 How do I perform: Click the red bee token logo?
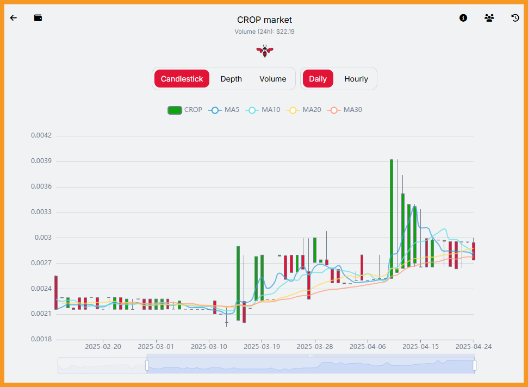point(265,51)
